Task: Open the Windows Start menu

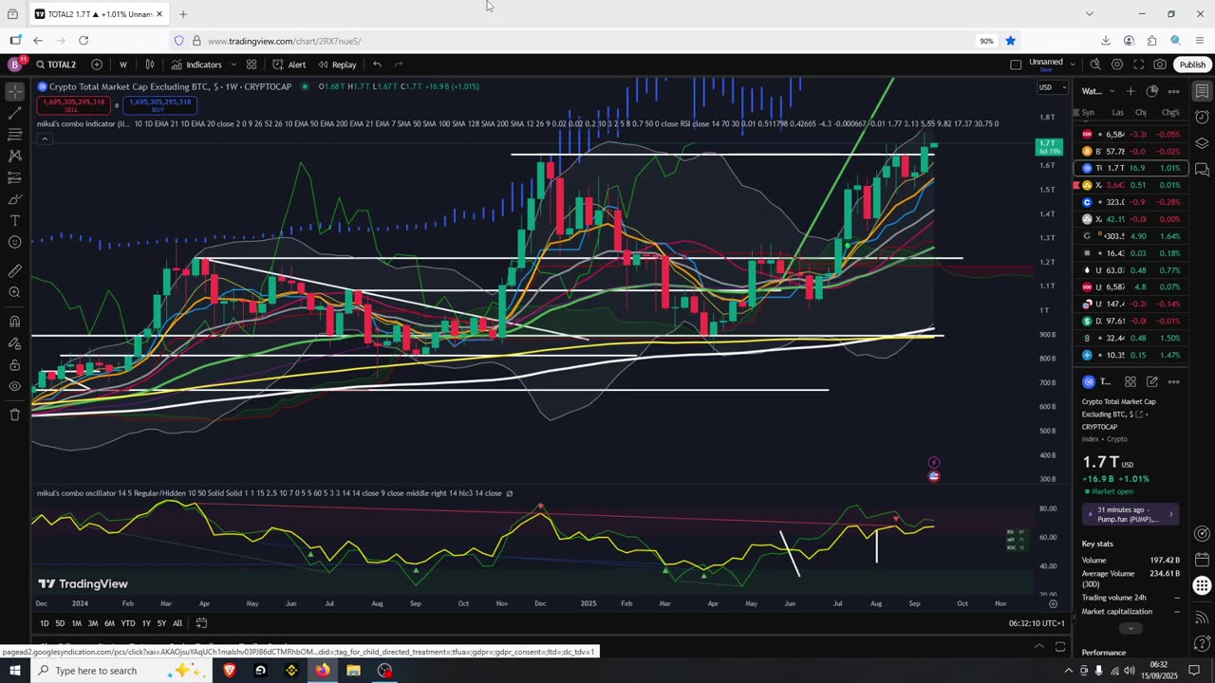Action: coord(14,671)
